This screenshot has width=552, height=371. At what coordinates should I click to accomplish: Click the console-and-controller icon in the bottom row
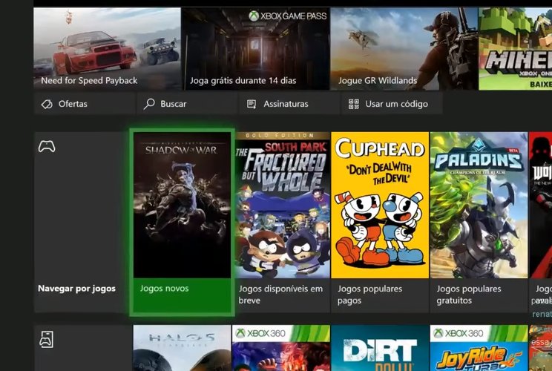coord(47,339)
